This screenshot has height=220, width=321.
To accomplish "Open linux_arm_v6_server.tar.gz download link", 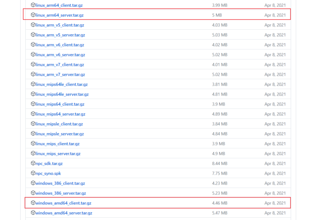I will (60, 55).
